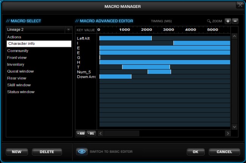The width and height of the screenshot is (246, 163).
Task: Click the eye icon for basic editor
Action: [x=81, y=152]
